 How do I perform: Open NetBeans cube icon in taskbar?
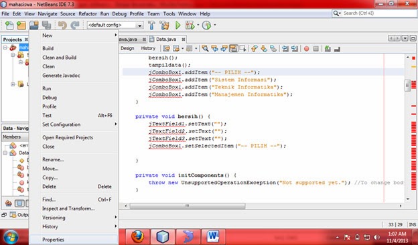pyautogui.click(x=163, y=236)
